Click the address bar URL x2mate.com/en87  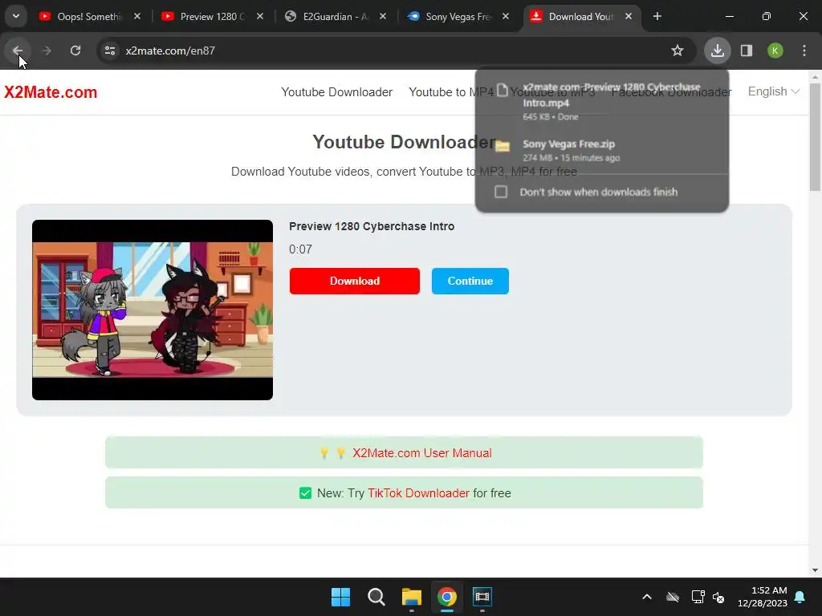click(x=170, y=51)
